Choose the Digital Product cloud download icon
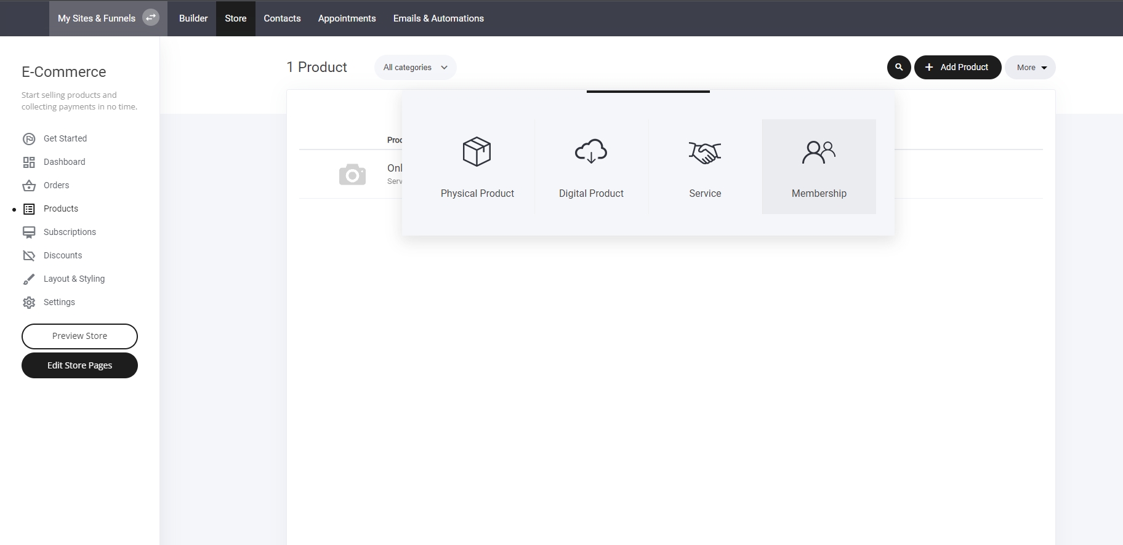This screenshot has width=1123, height=545. [591, 151]
